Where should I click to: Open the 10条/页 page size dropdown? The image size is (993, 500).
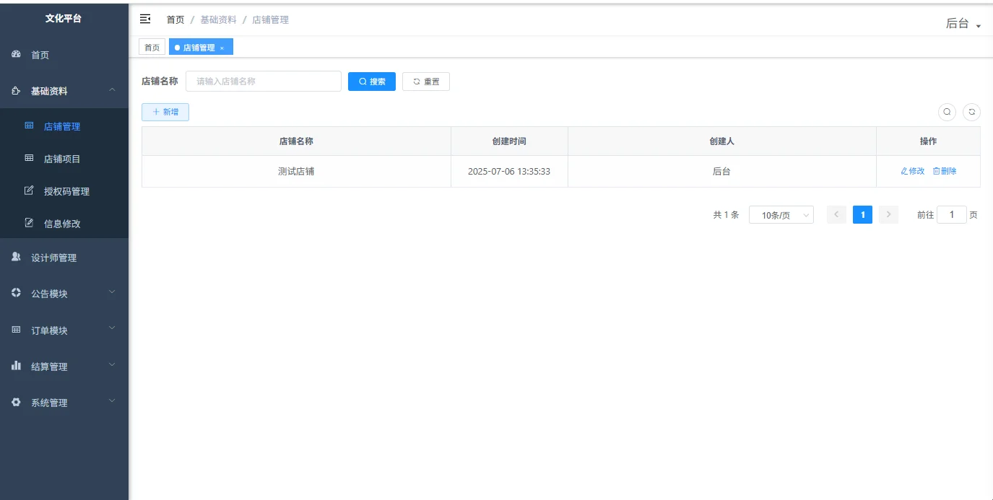781,214
